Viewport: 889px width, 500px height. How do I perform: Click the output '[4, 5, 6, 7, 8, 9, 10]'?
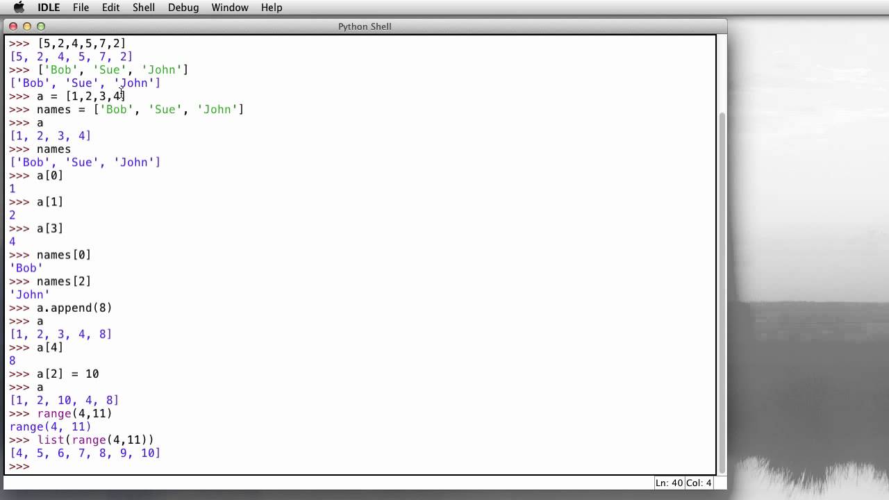coord(85,452)
